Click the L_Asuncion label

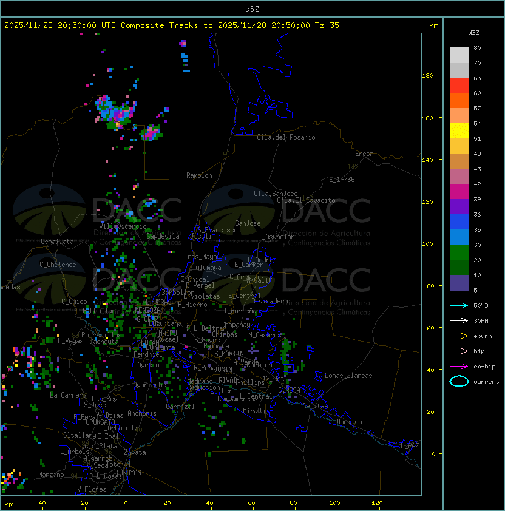pyautogui.click(x=276, y=237)
